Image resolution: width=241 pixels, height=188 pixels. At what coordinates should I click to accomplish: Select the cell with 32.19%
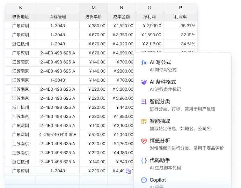tap(181, 35)
